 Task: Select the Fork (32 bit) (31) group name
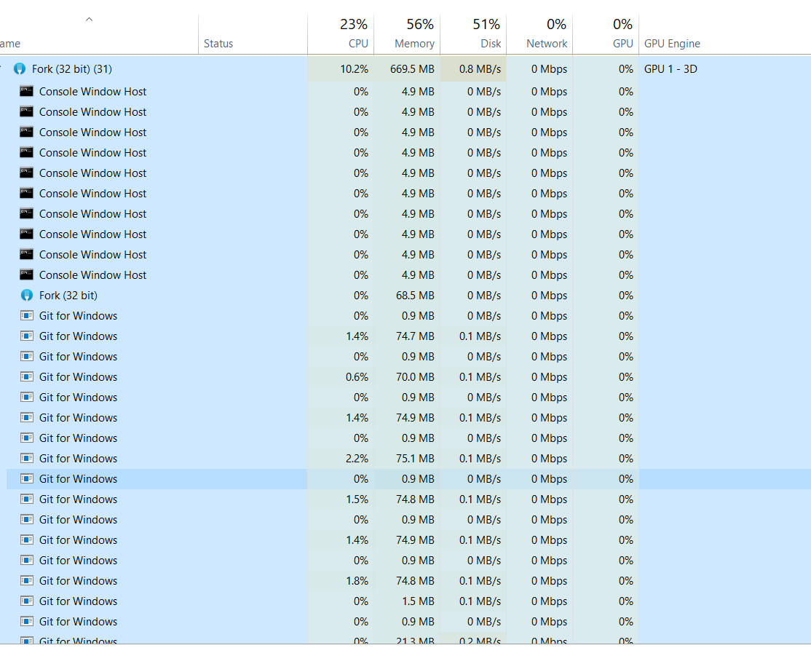[72, 69]
